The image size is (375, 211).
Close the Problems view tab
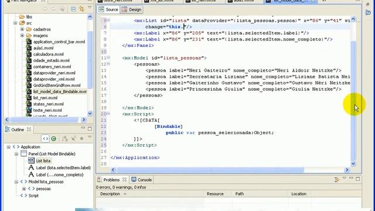(x=124, y=179)
